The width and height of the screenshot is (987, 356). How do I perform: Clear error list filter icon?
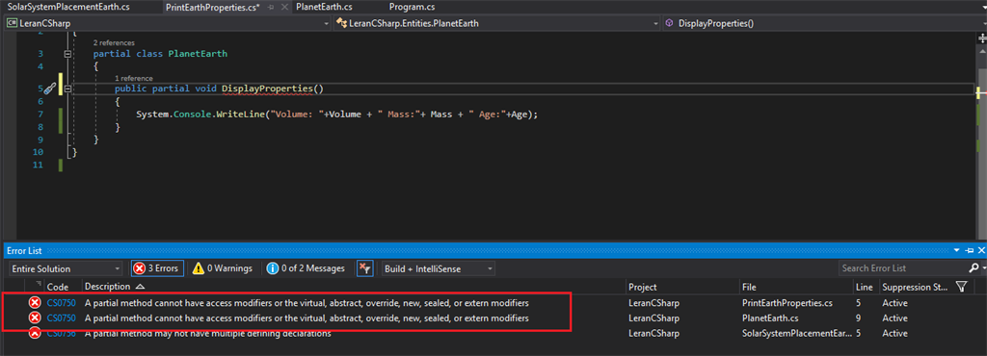pyautogui.click(x=364, y=268)
